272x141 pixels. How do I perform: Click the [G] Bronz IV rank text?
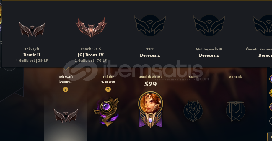tap(91, 55)
